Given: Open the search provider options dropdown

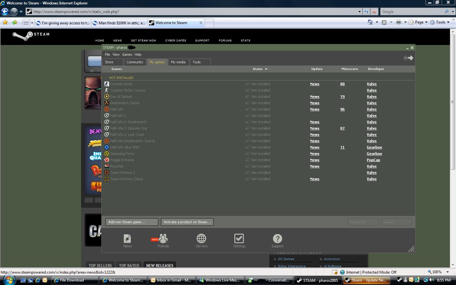Looking at the screenshot, I should coord(453,12).
